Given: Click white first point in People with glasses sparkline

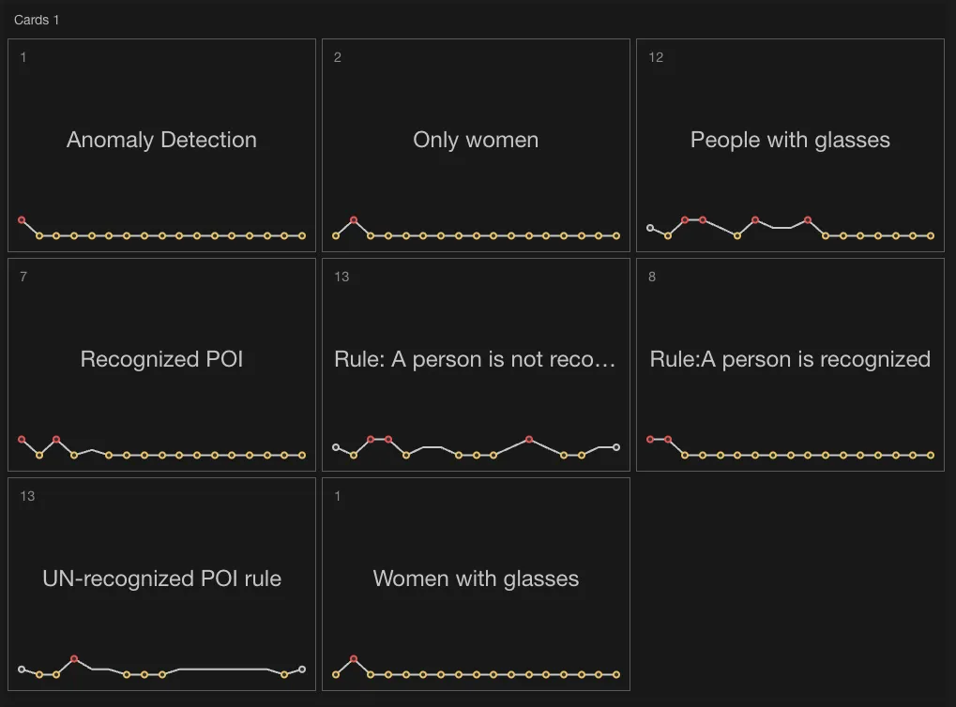Looking at the screenshot, I should pos(650,228).
